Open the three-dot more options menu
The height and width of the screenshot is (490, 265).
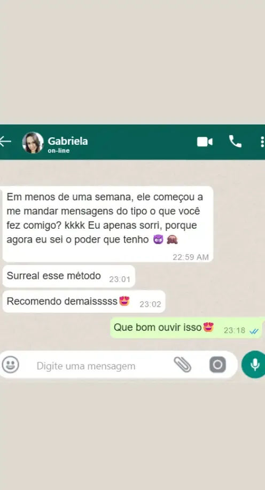[262, 142]
